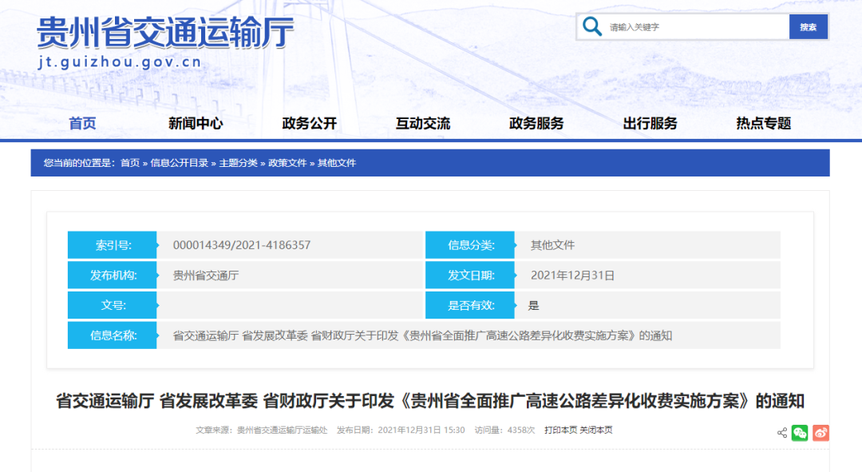This screenshot has width=862, height=472.
Task: Click the 关闭本页 close page link
Action: click(596, 430)
